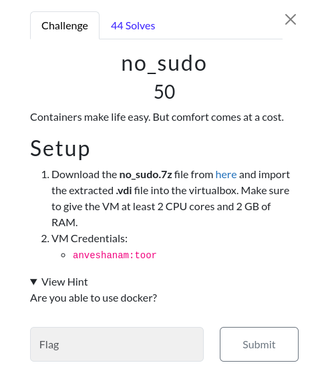This screenshot has height=375, width=330.
Task: Click the bold no_sudo.7z filename
Action: pyautogui.click(x=146, y=175)
